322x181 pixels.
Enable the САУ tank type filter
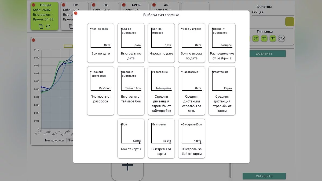coord(281,39)
